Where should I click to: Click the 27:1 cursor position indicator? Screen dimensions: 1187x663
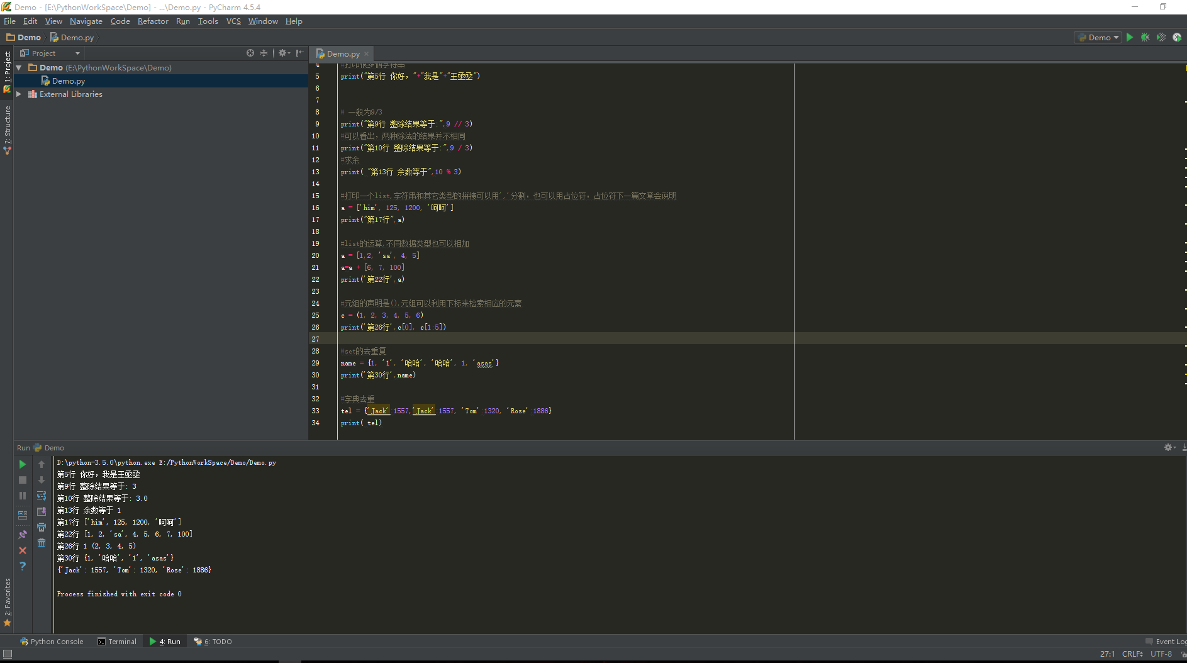click(1107, 654)
